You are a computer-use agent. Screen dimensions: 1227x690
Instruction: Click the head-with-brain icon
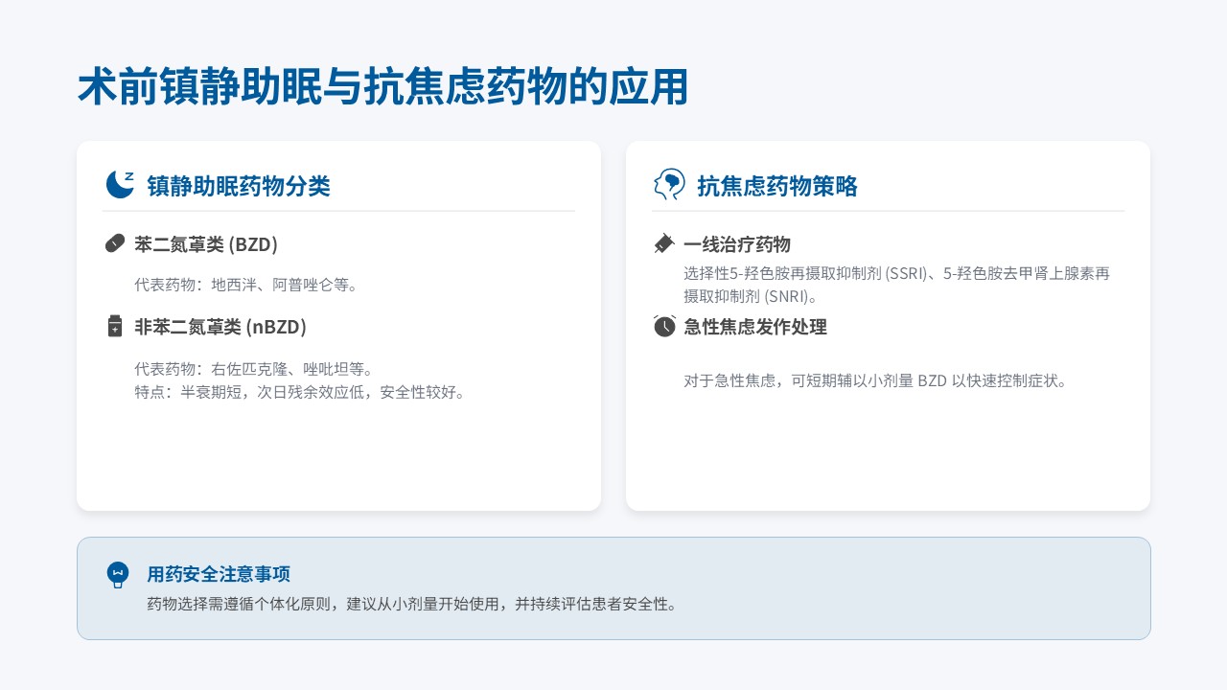(x=668, y=184)
